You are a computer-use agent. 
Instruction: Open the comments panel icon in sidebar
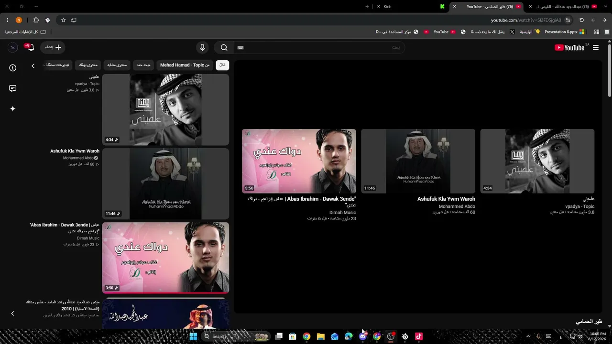pos(13,88)
